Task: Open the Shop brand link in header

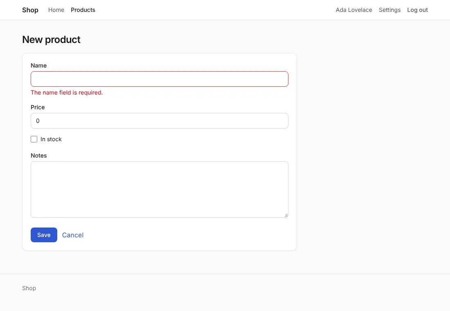Action: (30, 10)
